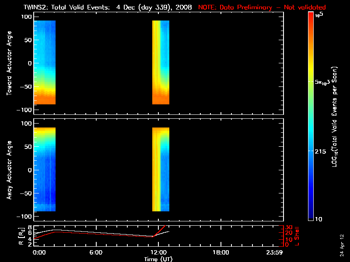Viewport: 350px width, 262px height.
Task: Select the 0:00 time axis tick label
Action: pyautogui.click(x=39, y=252)
